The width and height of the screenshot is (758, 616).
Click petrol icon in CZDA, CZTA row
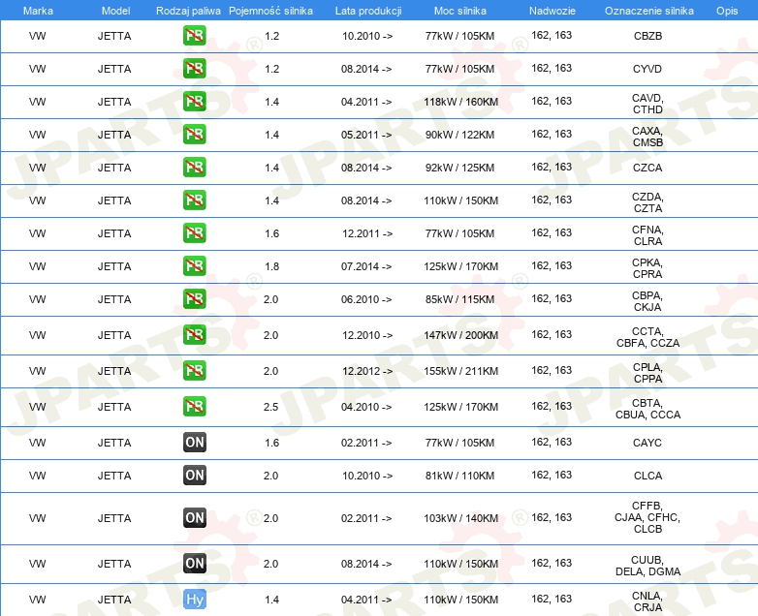[194, 200]
